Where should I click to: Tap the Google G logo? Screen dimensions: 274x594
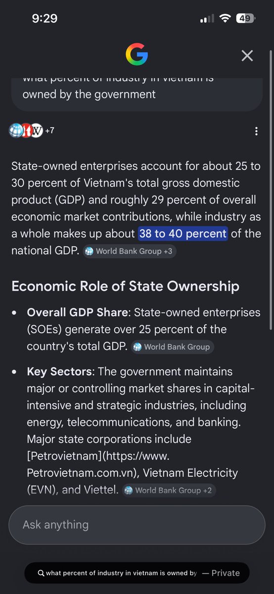click(x=137, y=54)
